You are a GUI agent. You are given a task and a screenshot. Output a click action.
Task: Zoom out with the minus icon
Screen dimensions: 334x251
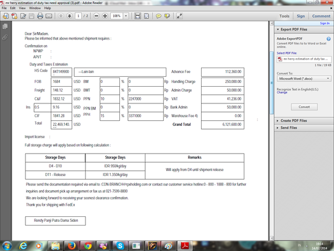[96, 15]
